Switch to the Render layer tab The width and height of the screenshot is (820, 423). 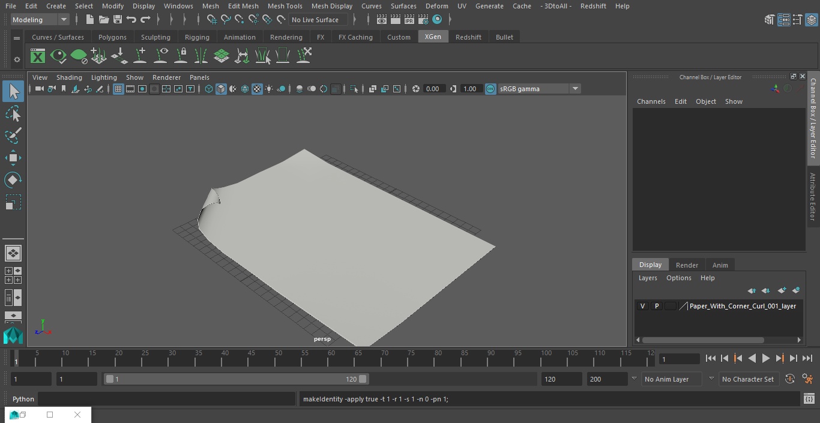tap(687, 265)
